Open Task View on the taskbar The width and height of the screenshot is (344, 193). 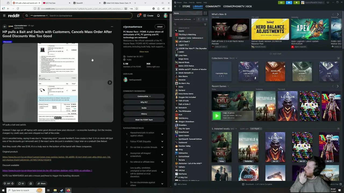tap(48, 190)
